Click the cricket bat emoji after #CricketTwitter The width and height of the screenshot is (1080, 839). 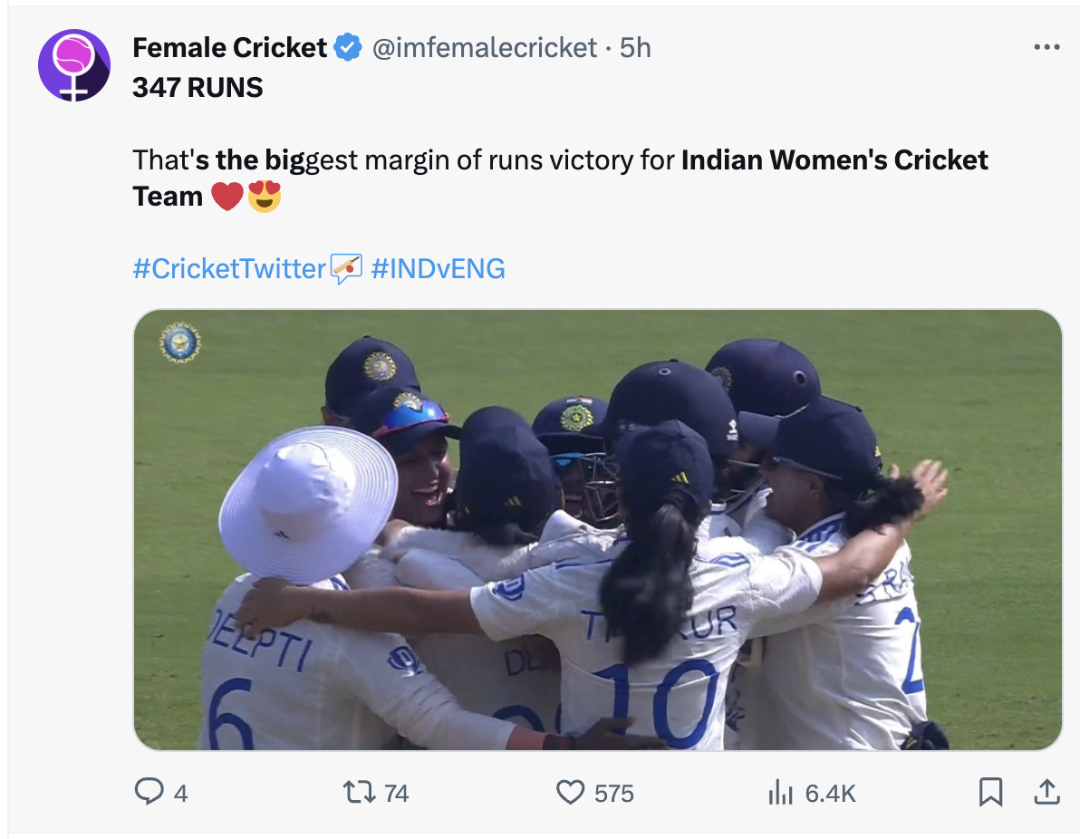pyautogui.click(x=346, y=268)
